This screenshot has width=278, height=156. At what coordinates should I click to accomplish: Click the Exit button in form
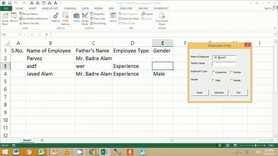coord(238,92)
